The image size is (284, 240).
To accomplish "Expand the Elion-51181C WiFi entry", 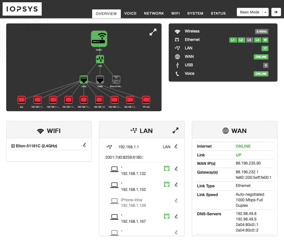I will (x=13, y=146).
